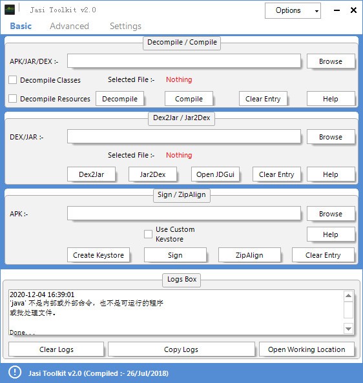The image size is (363, 383).
Task: Click the Create Keystore button
Action: tap(98, 255)
